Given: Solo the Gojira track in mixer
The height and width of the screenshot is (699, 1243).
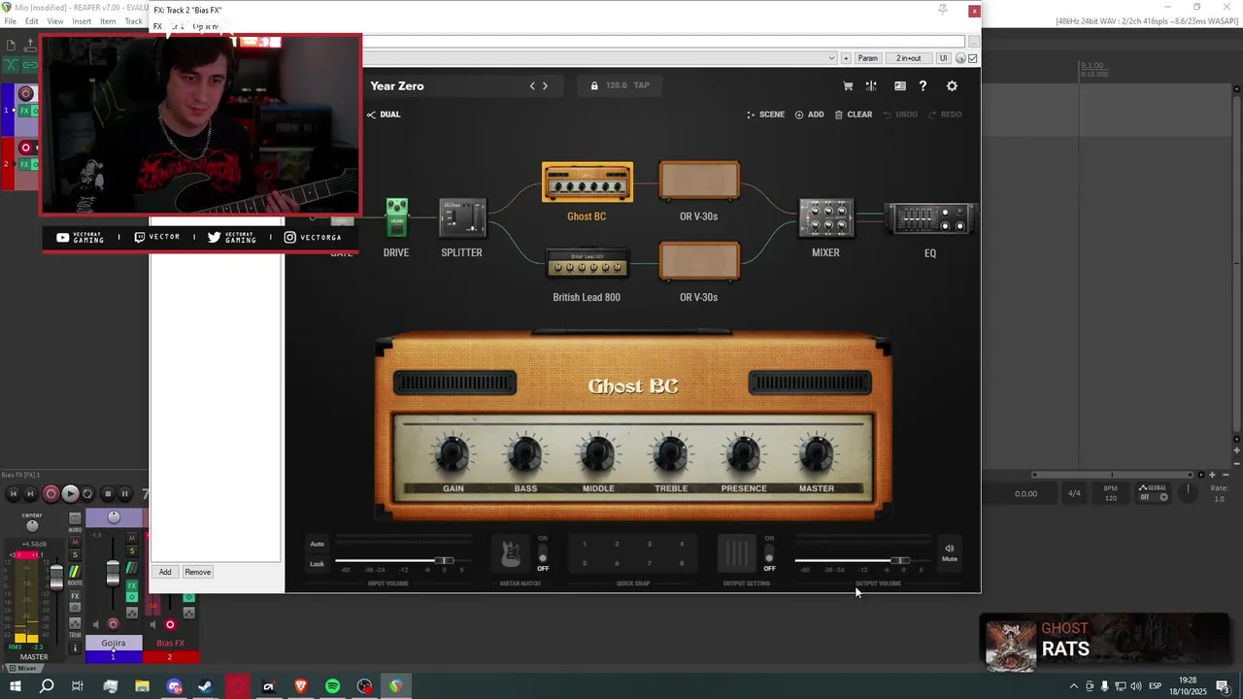Looking at the screenshot, I should coord(132,551).
